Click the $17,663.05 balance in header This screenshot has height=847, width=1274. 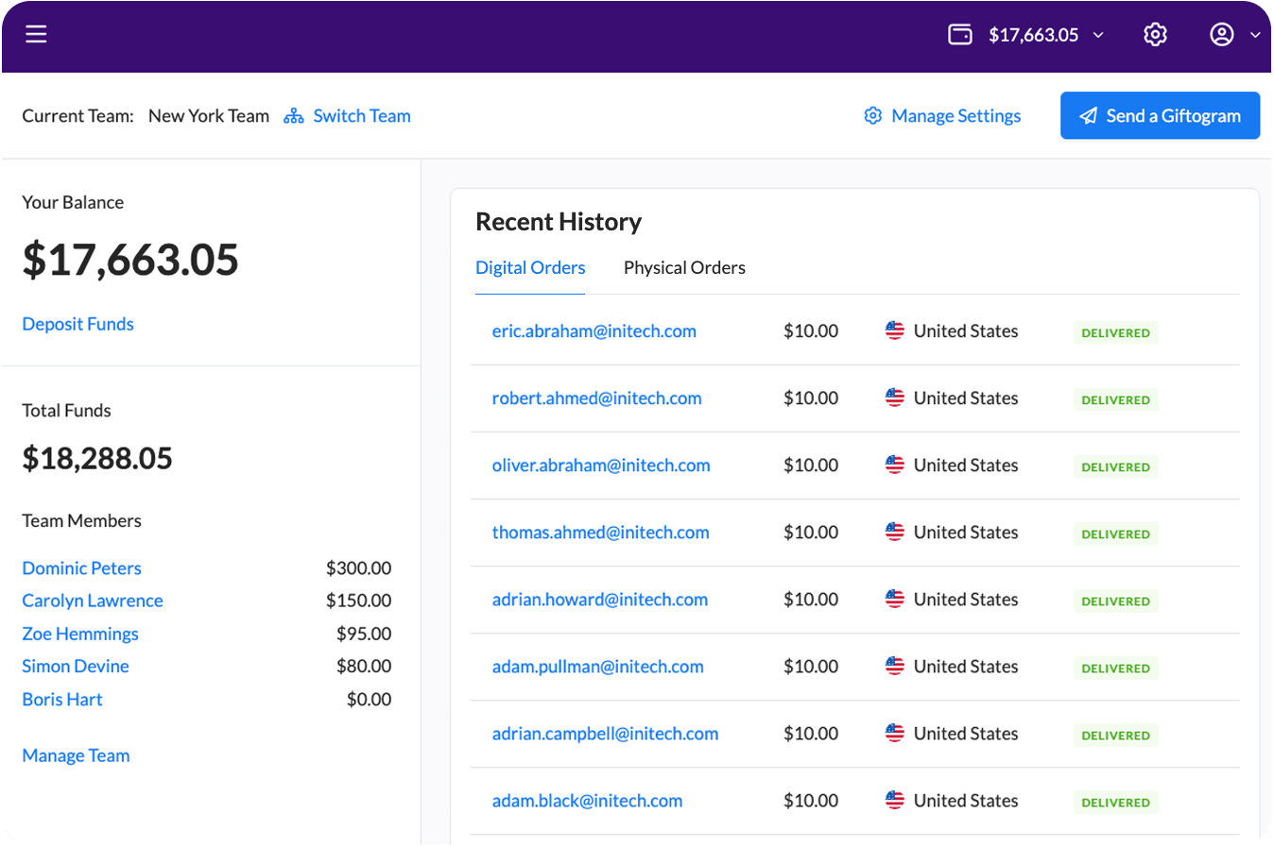click(1033, 35)
